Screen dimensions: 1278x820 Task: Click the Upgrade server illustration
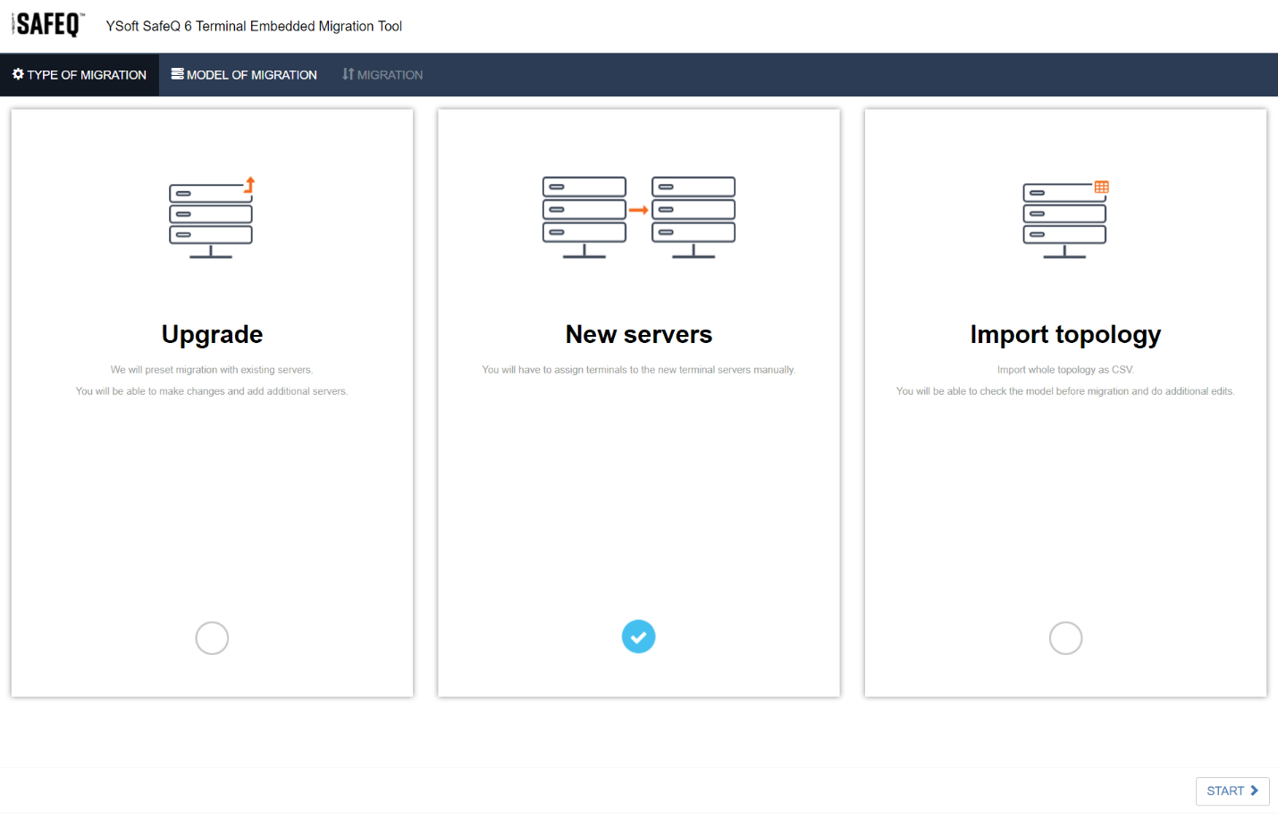click(212, 218)
